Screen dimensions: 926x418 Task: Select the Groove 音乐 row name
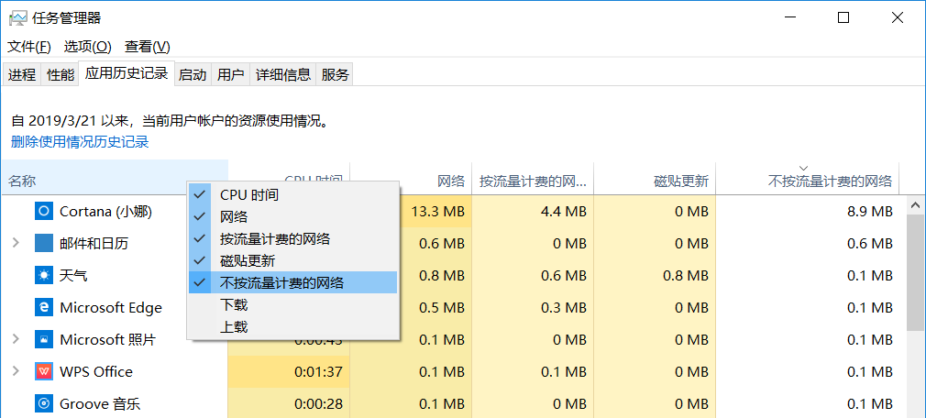tap(100, 404)
